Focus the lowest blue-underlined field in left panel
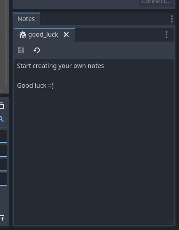179x230 pixels. click(x=4, y=179)
